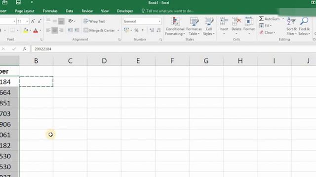Viewport: 316px width, 177px height.
Task: Click the Accounting Number Format icon
Action: pos(126,30)
